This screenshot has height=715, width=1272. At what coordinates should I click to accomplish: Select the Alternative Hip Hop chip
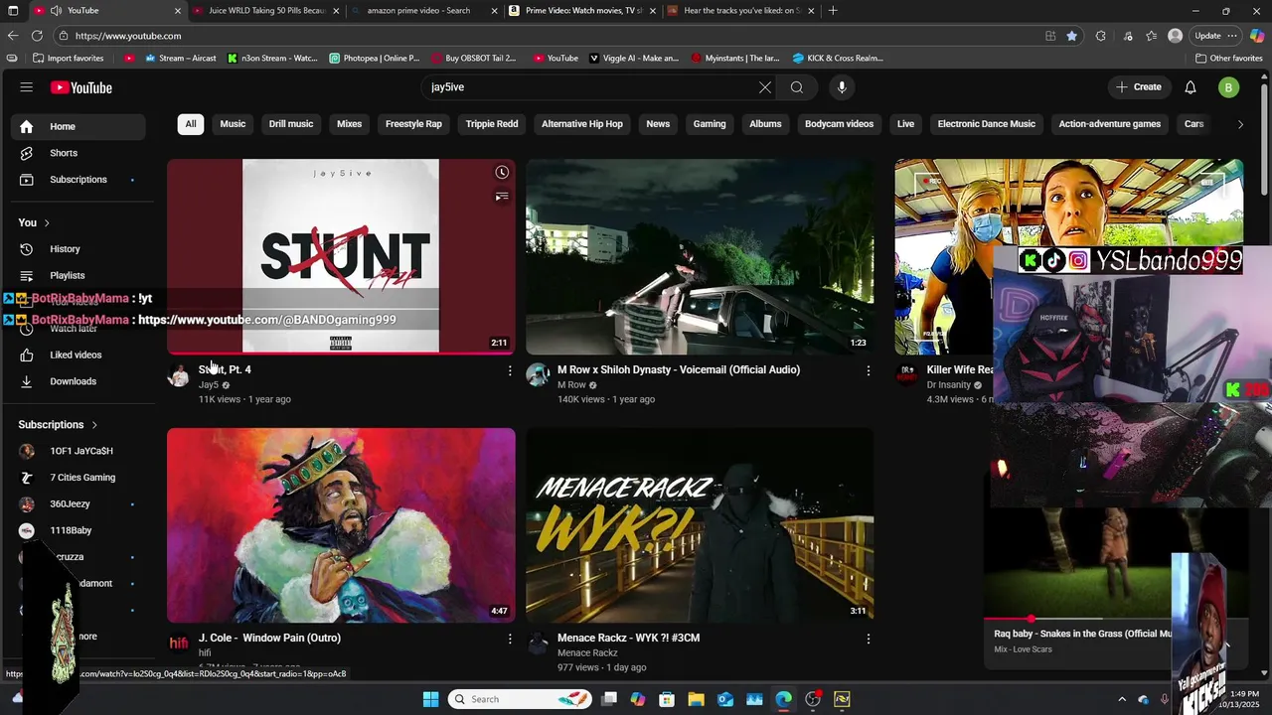pyautogui.click(x=582, y=124)
